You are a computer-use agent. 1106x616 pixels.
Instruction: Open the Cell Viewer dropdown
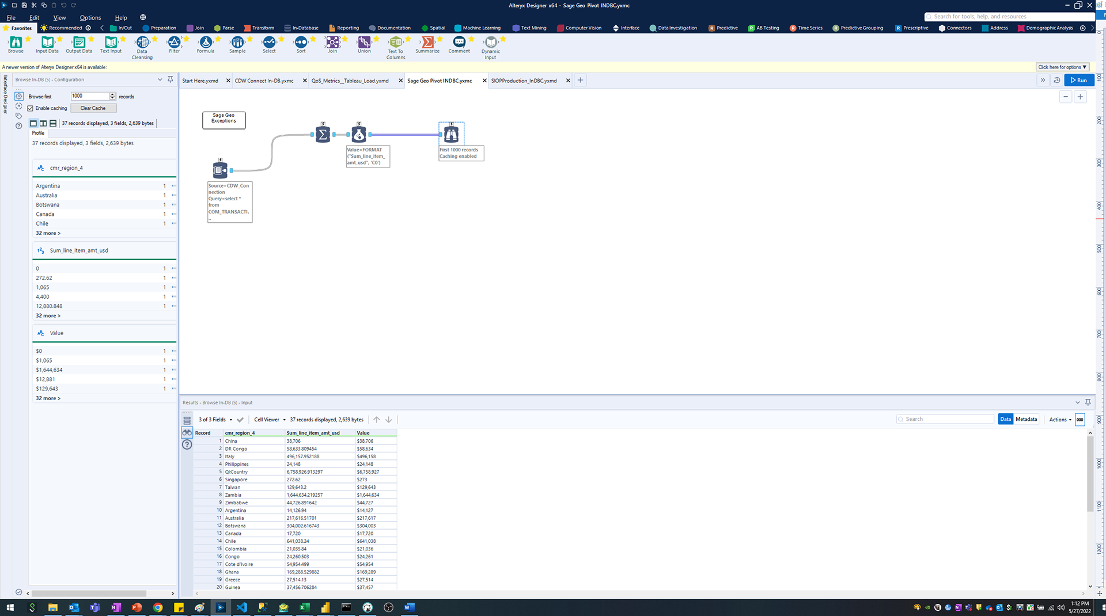(270, 420)
